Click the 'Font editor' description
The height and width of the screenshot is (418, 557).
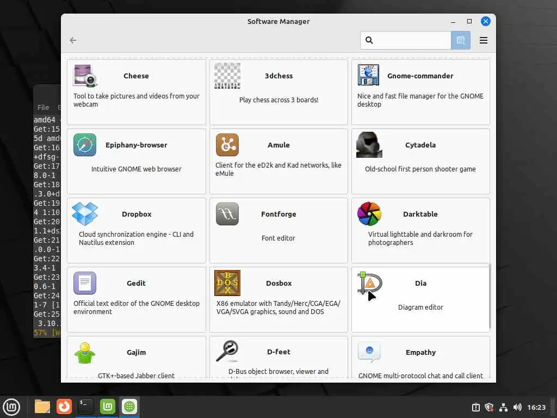pyautogui.click(x=278, y=238)
